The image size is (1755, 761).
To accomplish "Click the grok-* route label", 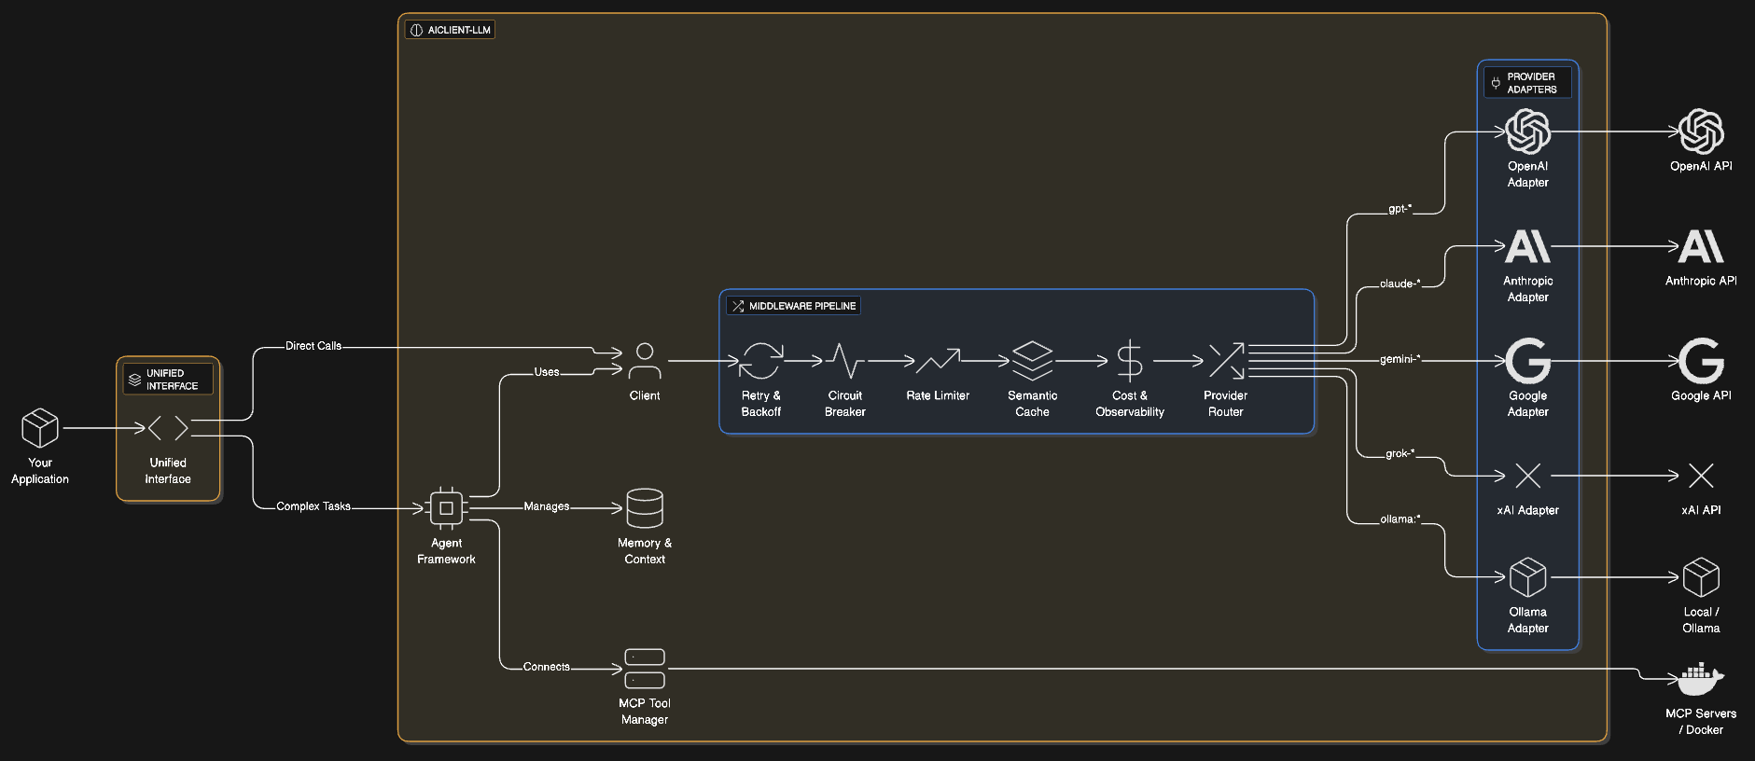I will [x=1400, y=453].
